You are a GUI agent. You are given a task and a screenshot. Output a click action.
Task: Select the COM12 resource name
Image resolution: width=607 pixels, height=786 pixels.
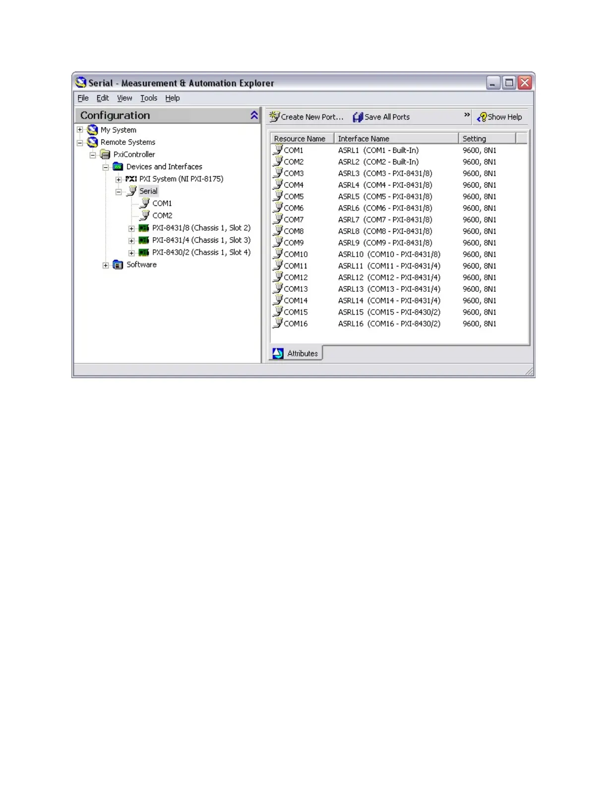(x=296, y=277)
